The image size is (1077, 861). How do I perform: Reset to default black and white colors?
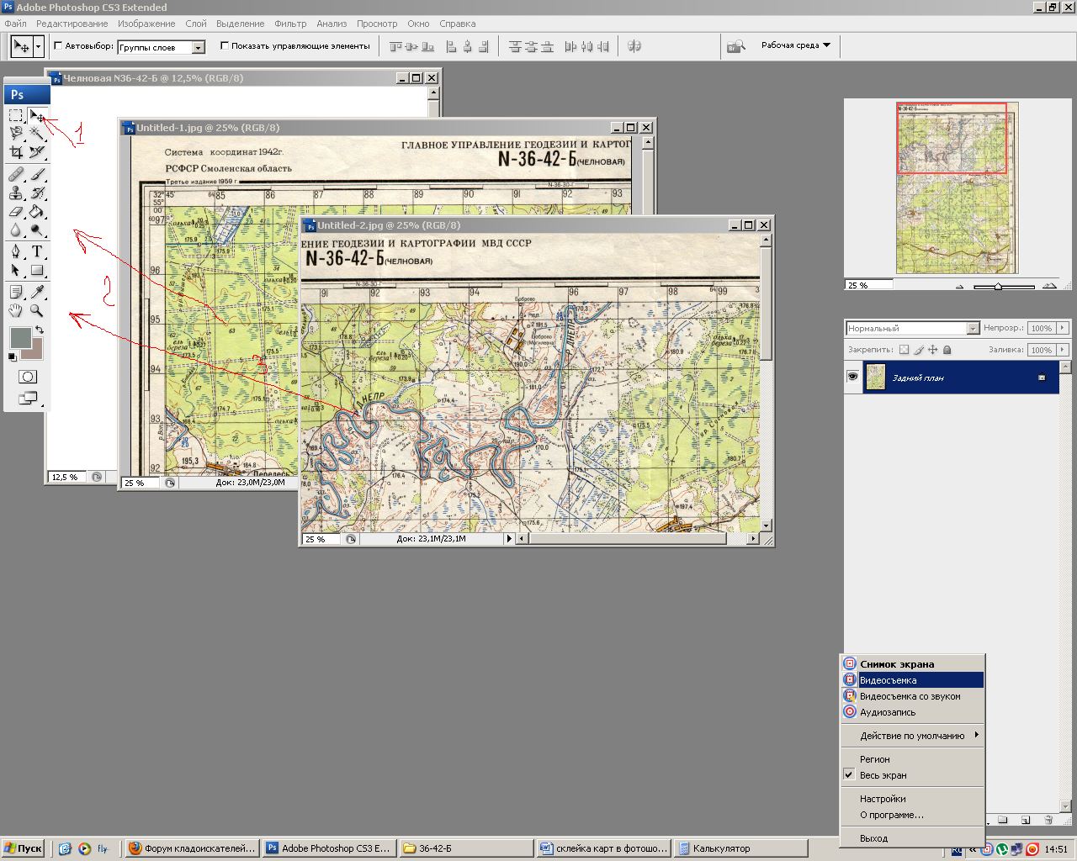[12, 357]
